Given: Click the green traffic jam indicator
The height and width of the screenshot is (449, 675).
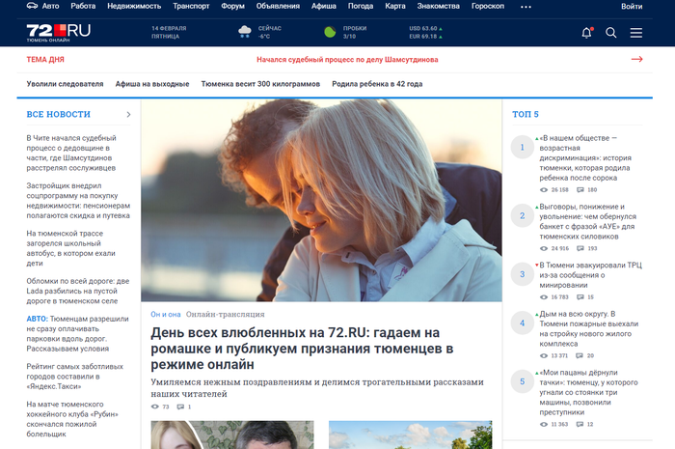Looking at the screenshot, I should pyautogui.click(x=330, y=32).
